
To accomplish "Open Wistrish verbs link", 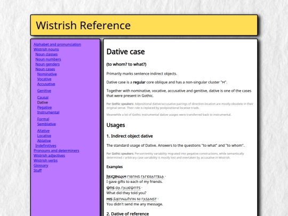I will click(x=45, y=161).
